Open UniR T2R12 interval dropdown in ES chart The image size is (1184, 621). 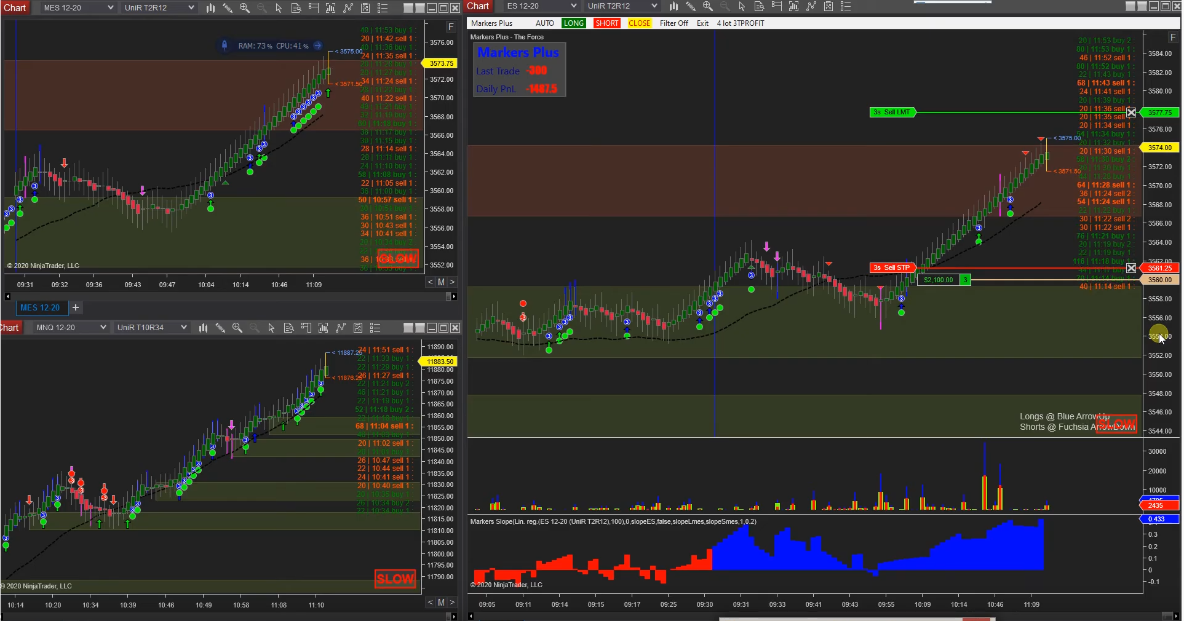pyautogui.click(x=622, y=6)
